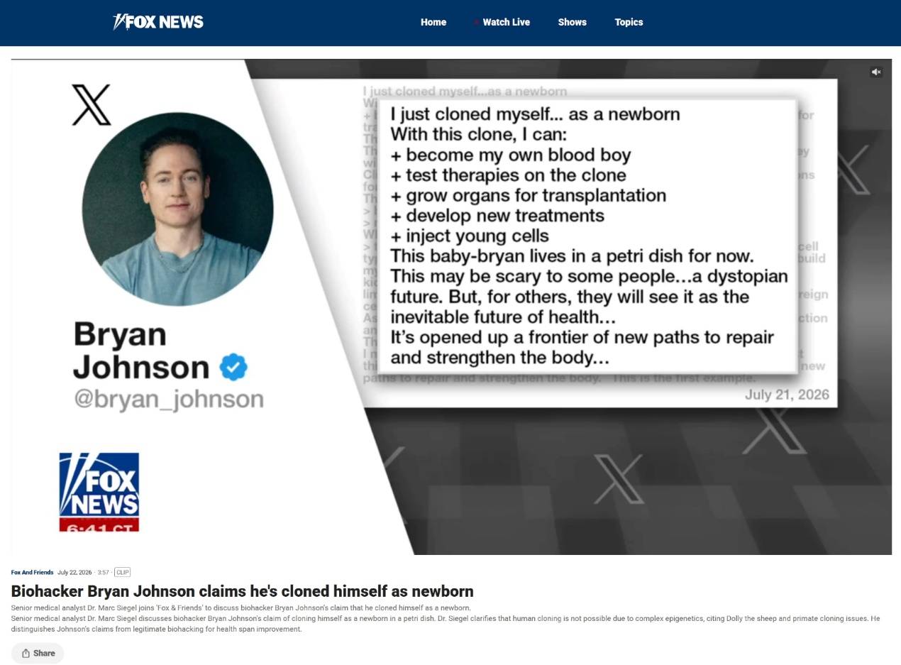This screenshot has width=901, height=665.
Task: Click Bryan Johnson's profile photo in video
Action: pyautogui.click(x=177, y=209)
